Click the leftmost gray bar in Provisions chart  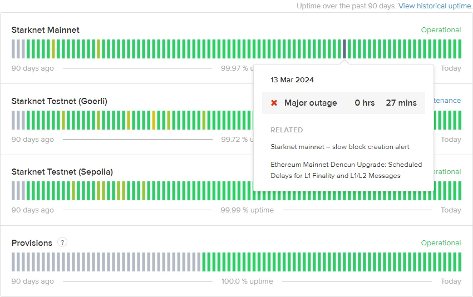point(13,262)
